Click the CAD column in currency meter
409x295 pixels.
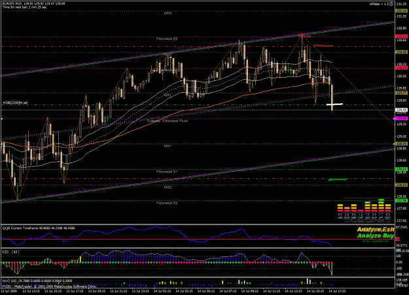(367, 210)
